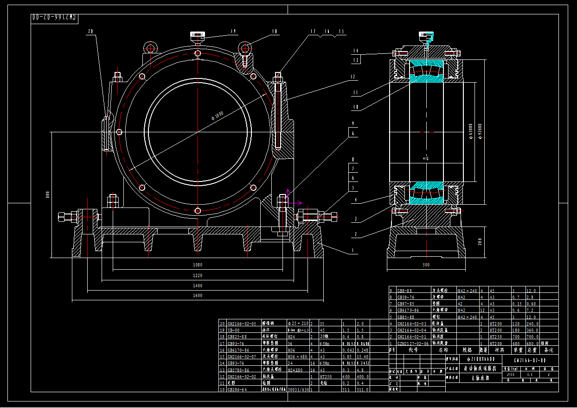577x408 pixels.
Task: Click the 规格 column header
Action: pos(467,350)
